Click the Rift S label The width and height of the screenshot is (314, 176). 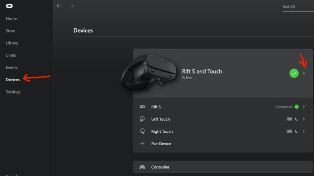point(156,107)
